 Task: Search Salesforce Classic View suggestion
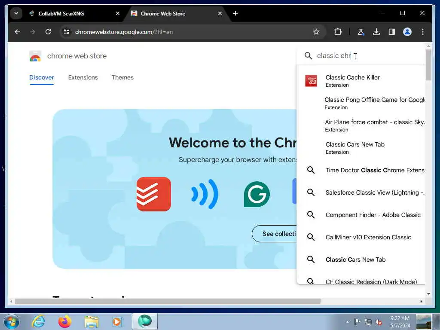point(361,192)
